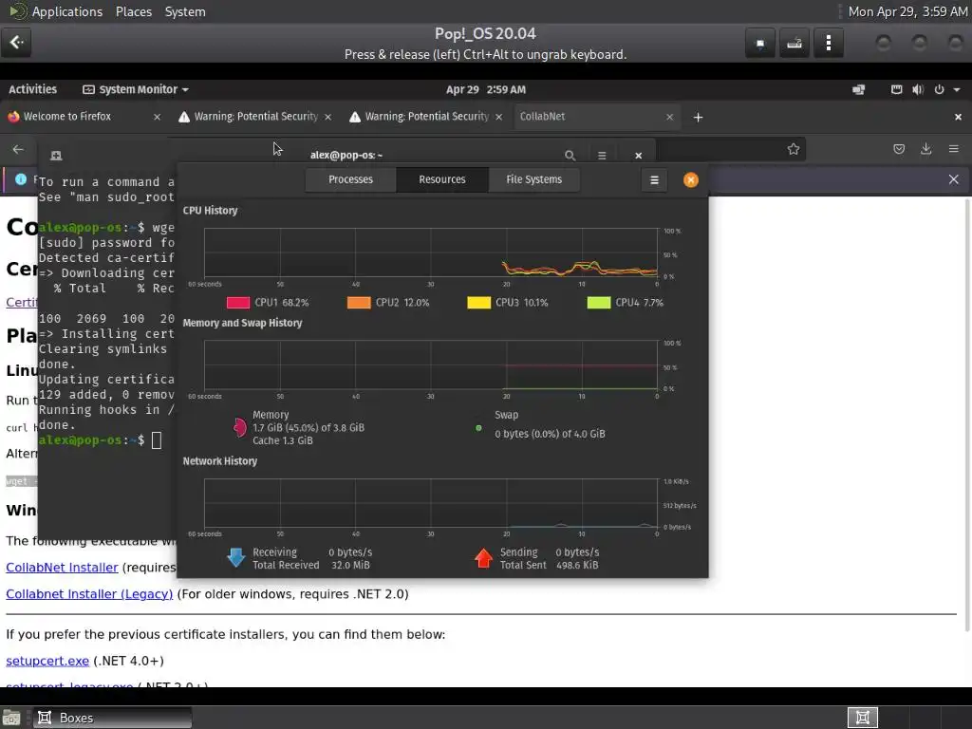The height and width of the screenshot is (729, 972).
Task: Select the first Warning: Potential Security tab
Action: 254,117
